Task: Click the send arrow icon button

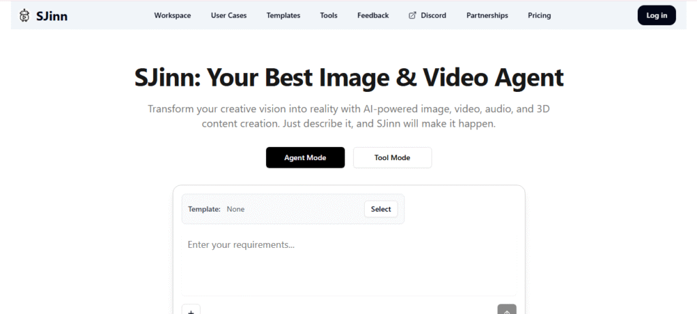Action: 506,310
